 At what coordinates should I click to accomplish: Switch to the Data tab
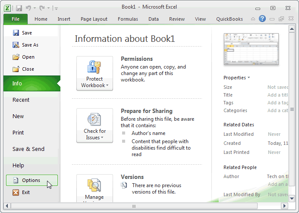[154, 19]
